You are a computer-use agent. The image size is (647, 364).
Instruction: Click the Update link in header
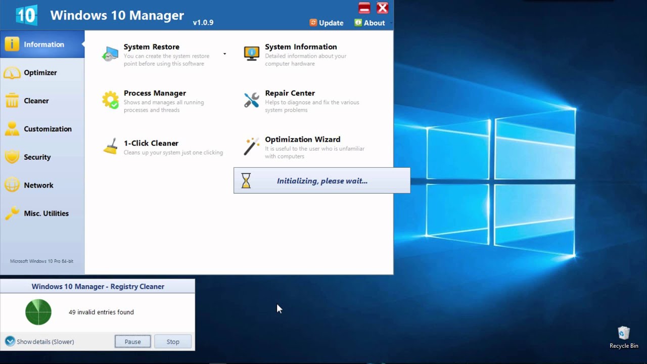click(x=327, y=23)
